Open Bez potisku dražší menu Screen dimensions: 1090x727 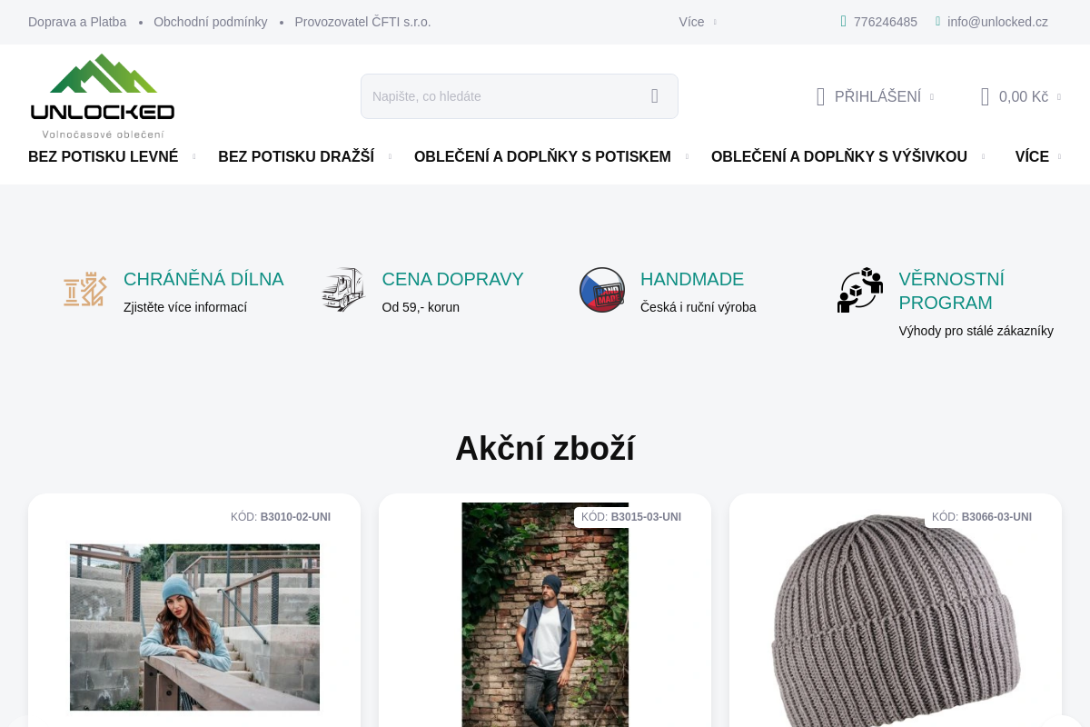304,156
